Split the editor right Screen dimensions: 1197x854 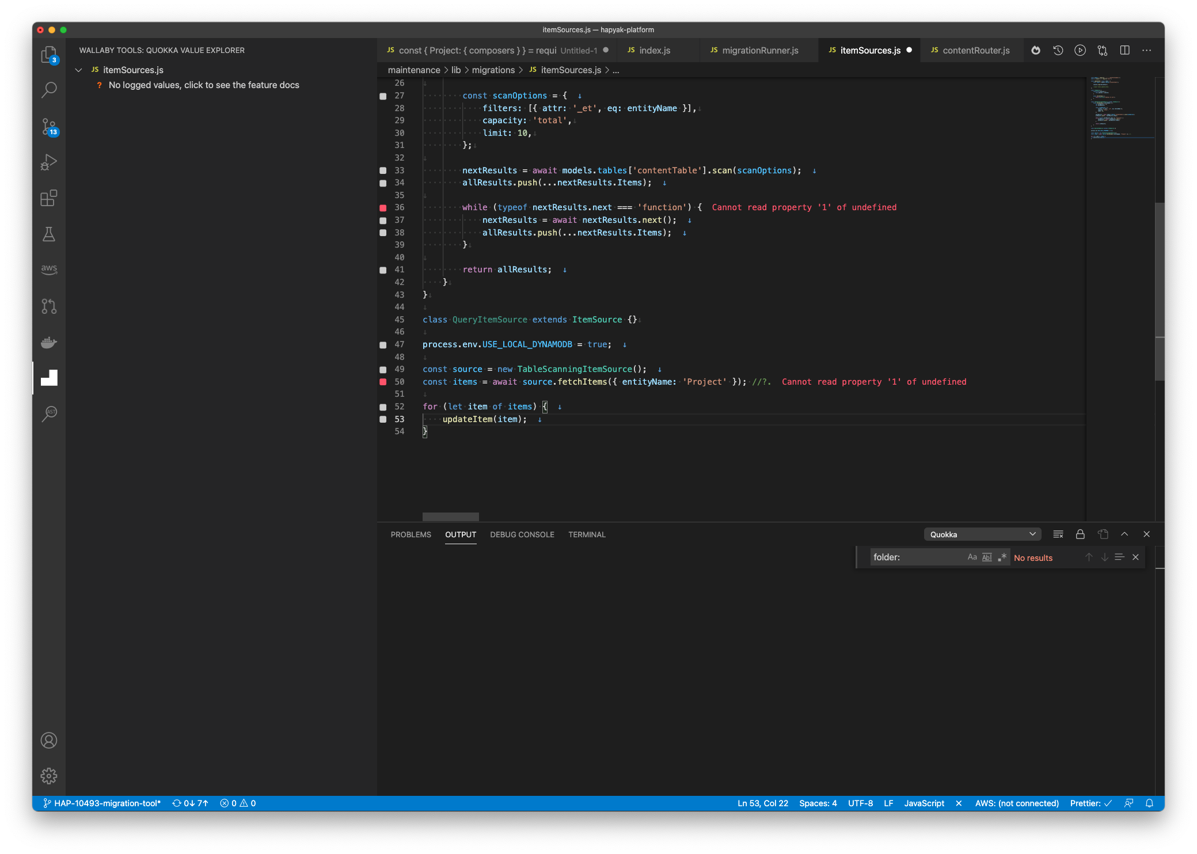1124,50
